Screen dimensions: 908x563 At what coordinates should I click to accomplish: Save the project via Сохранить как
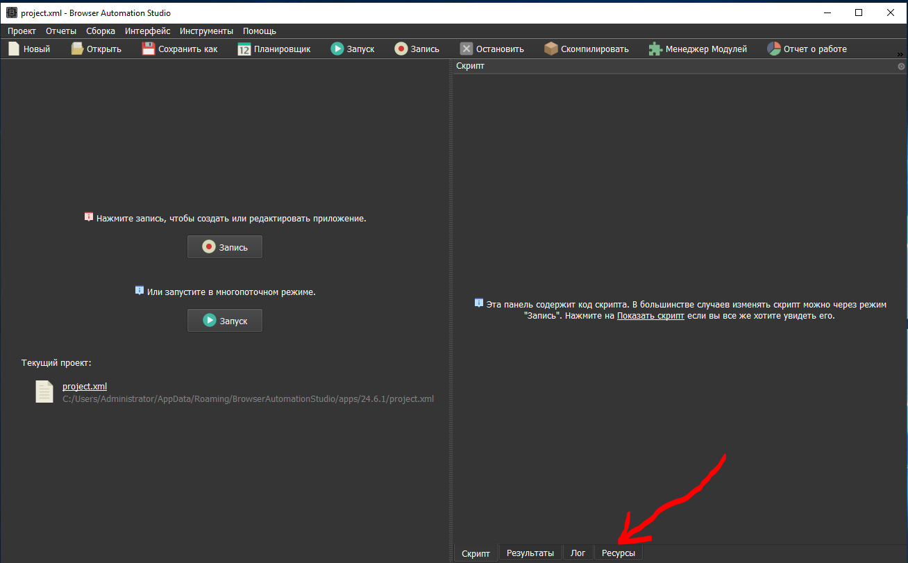click(180, 49)
